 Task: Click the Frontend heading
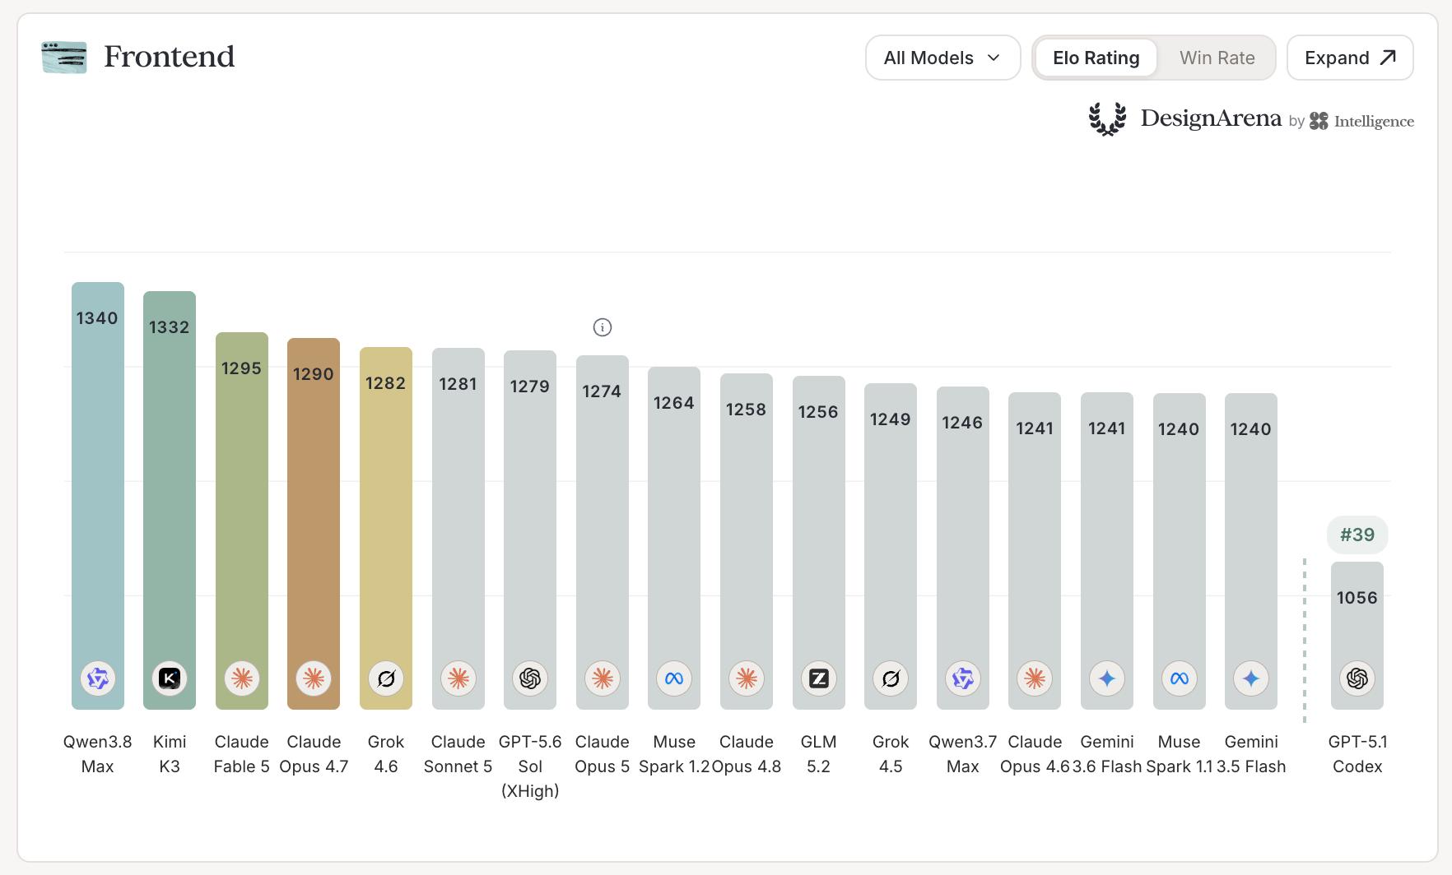point(170,57)
